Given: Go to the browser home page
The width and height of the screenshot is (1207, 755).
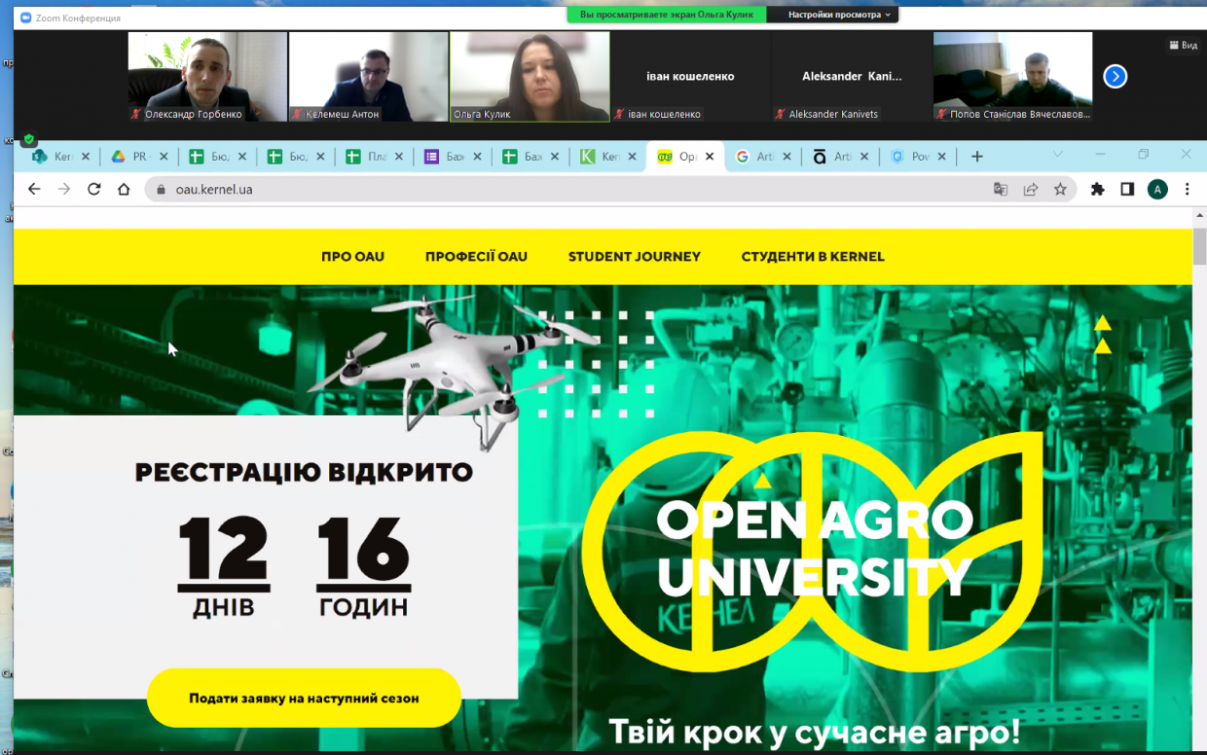Looking at the screenshot, I should point(124,190).
